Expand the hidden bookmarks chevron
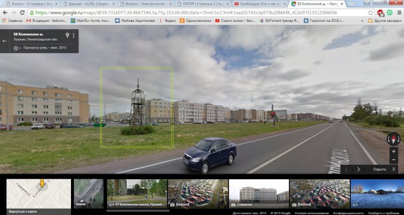Viewport: 404px width, 215px height. coord(363,21)
